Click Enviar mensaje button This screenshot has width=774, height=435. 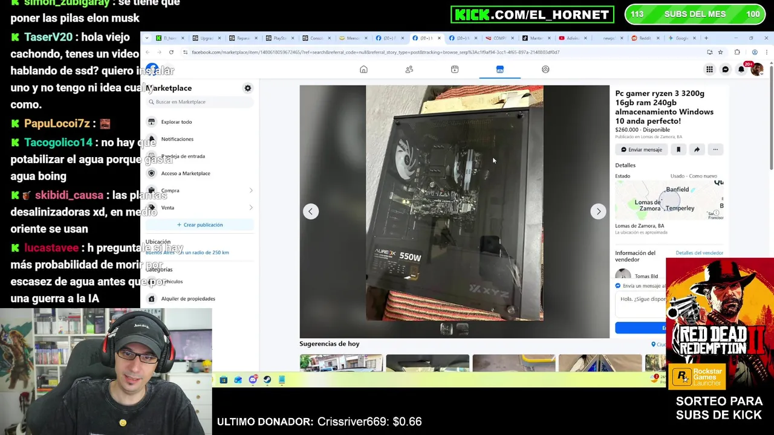point(641,149)
